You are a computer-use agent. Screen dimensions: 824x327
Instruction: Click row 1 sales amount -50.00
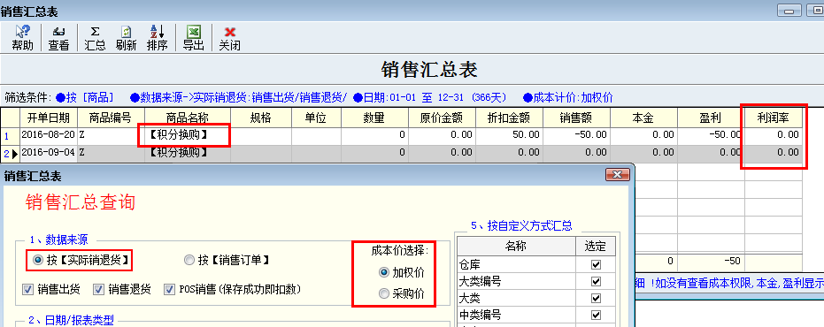pos(576,135)
